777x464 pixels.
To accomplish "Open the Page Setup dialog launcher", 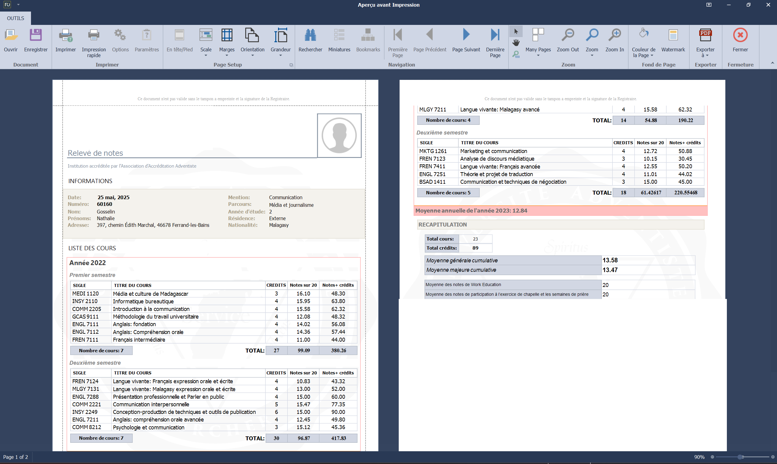I will (x=291, y=65).
